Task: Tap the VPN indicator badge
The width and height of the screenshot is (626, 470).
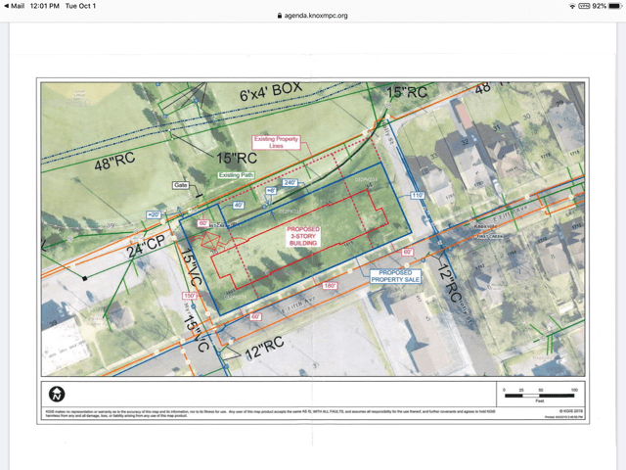Action: pyautogui.click(x=584, y=6)
